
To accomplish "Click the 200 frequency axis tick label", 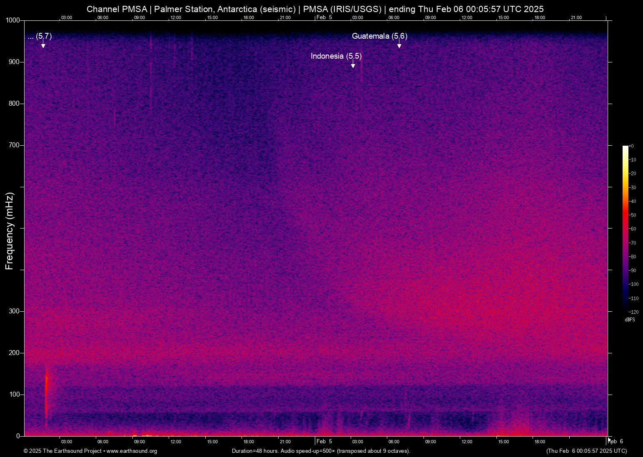I will [15, 353].
